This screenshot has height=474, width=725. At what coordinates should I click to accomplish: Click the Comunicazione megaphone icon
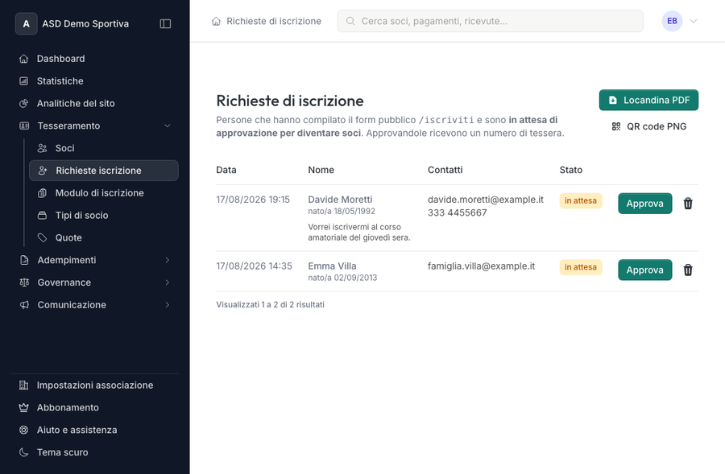click(x=24, y=305)
